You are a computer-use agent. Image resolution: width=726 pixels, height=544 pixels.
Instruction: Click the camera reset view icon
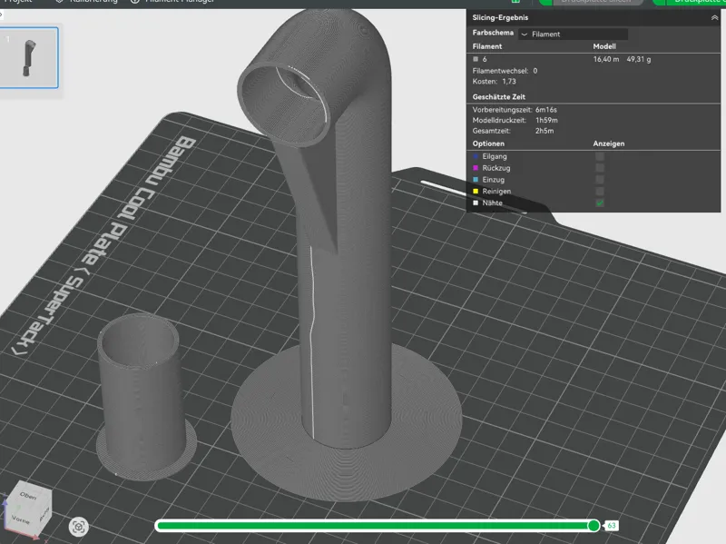pyautogui.click(x=78, y=527)
